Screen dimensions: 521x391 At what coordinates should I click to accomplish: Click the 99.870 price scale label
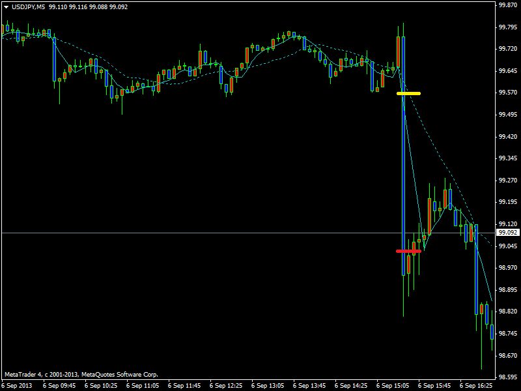pos(508,5)
